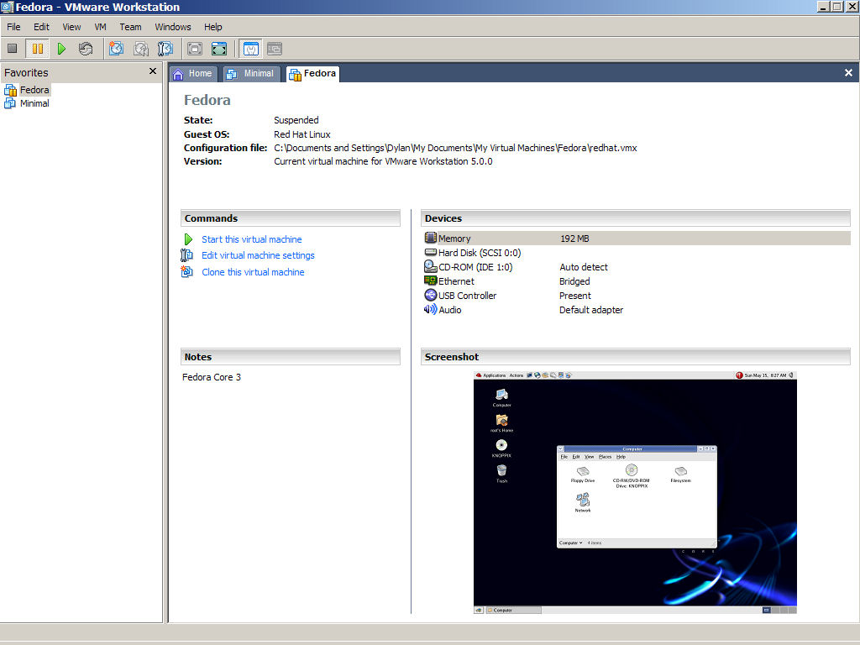This screenshot has width=860, height=645.
Task: Select the console view toolbar icon
Action: pyautogui.click(x=275, y=49)
